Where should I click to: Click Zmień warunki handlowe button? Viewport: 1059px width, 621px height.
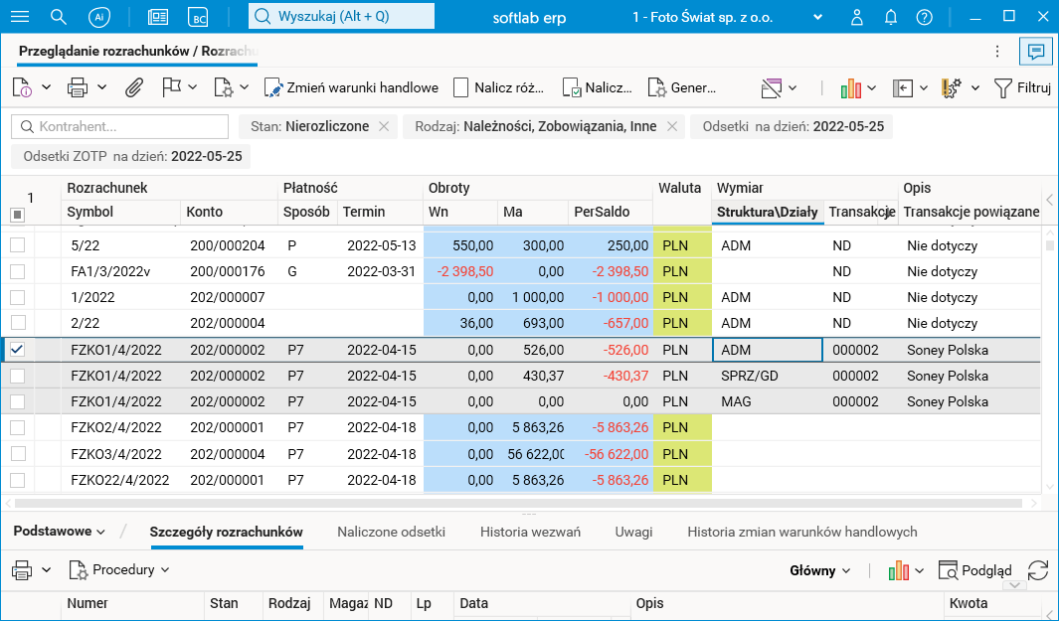(351, 87)
